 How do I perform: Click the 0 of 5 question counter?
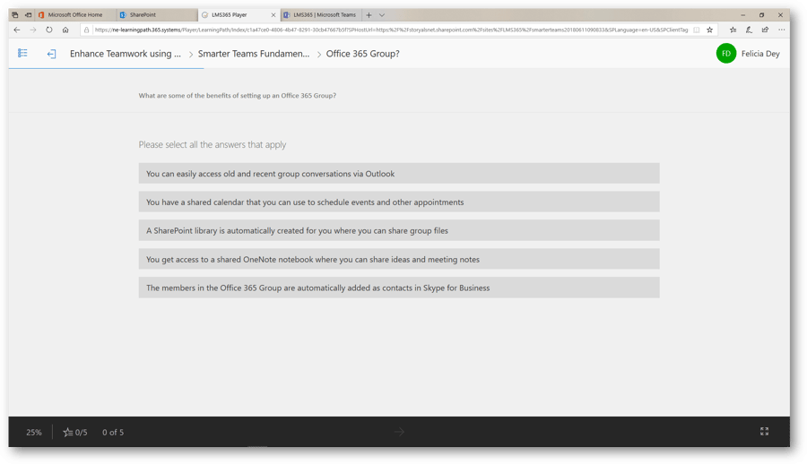click(x=113, y=433)
